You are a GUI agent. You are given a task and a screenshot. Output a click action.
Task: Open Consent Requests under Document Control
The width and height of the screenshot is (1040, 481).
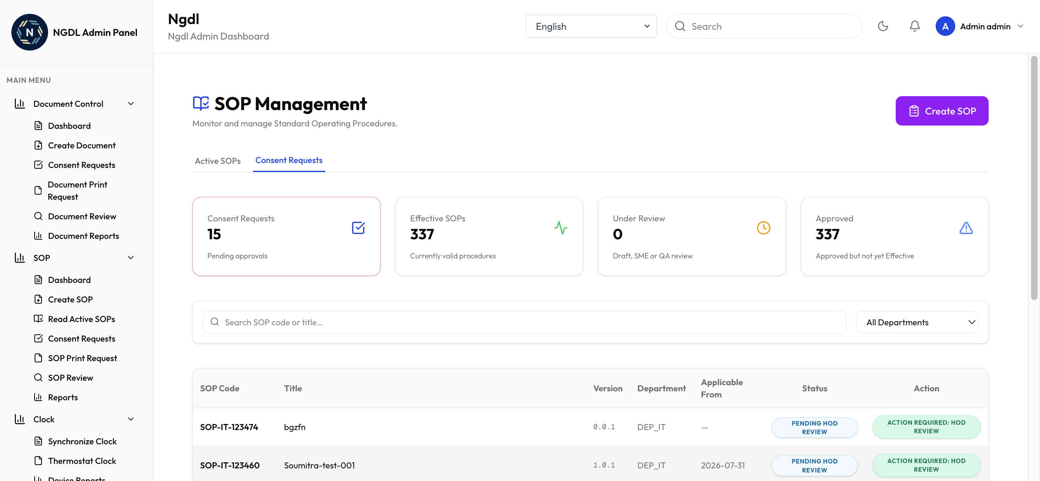[x=82, y=165]
